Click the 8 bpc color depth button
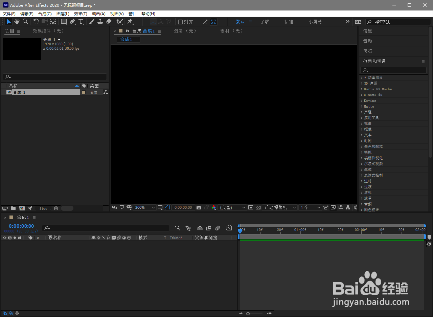Viewport: 433px width, 317px height. coord(43,208)
